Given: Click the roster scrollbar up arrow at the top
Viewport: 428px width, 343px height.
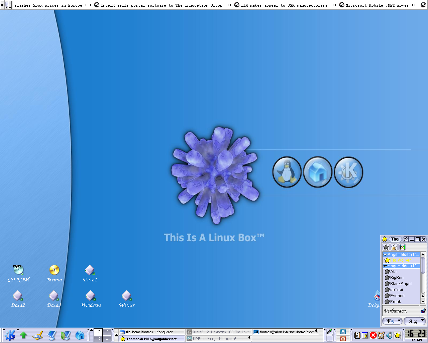Looking at the screenshot, I should pyautogui.click(x=423, y=254).
